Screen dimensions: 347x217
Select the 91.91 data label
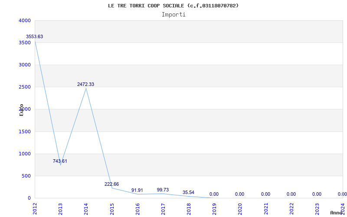[137, 190]
